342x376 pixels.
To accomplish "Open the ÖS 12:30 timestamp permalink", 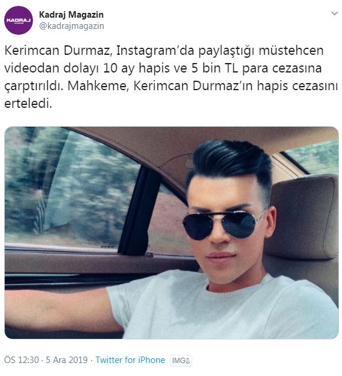I will pyautogui.click(x=22, y=360).
